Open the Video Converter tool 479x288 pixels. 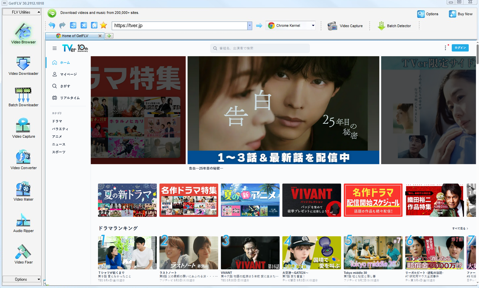pos(23,160)
